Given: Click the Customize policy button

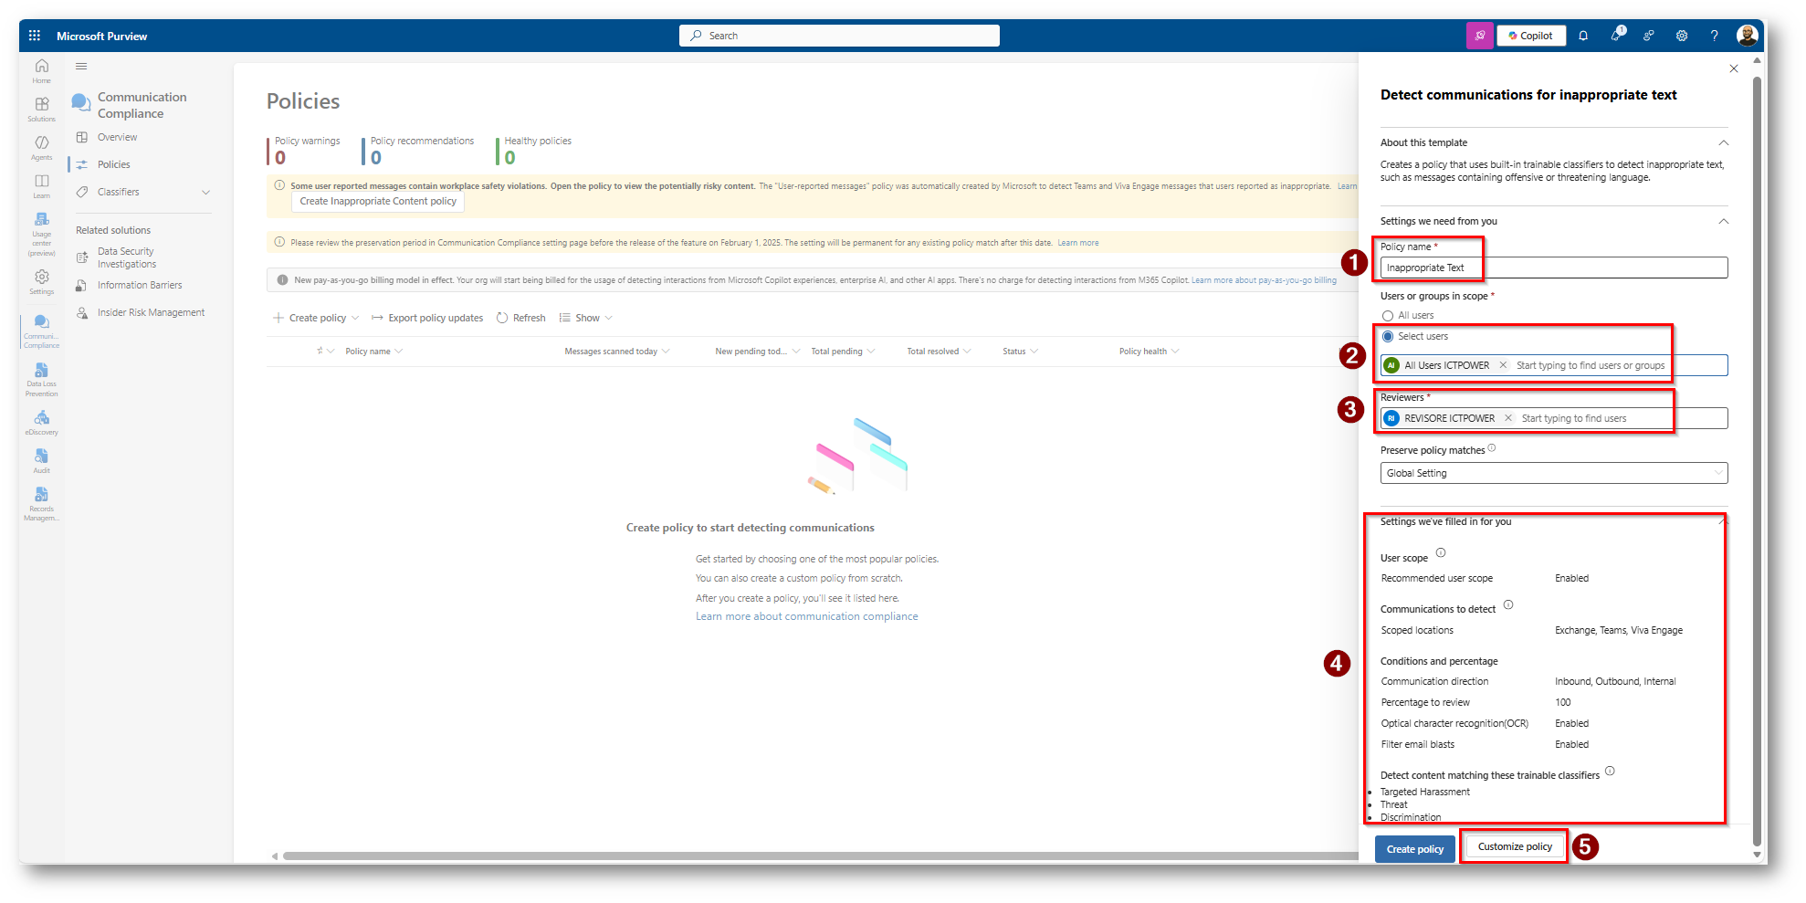Looking at the screenshot, I should click(1515, 846).
